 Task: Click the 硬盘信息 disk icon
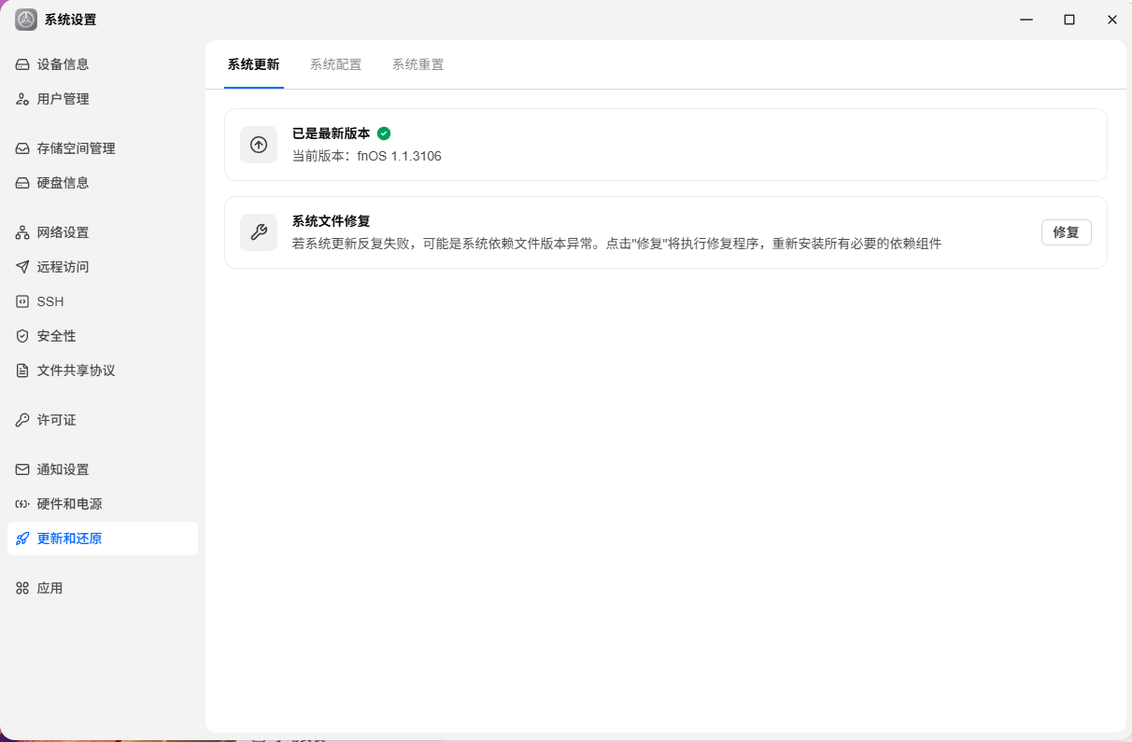coord(22,183)
